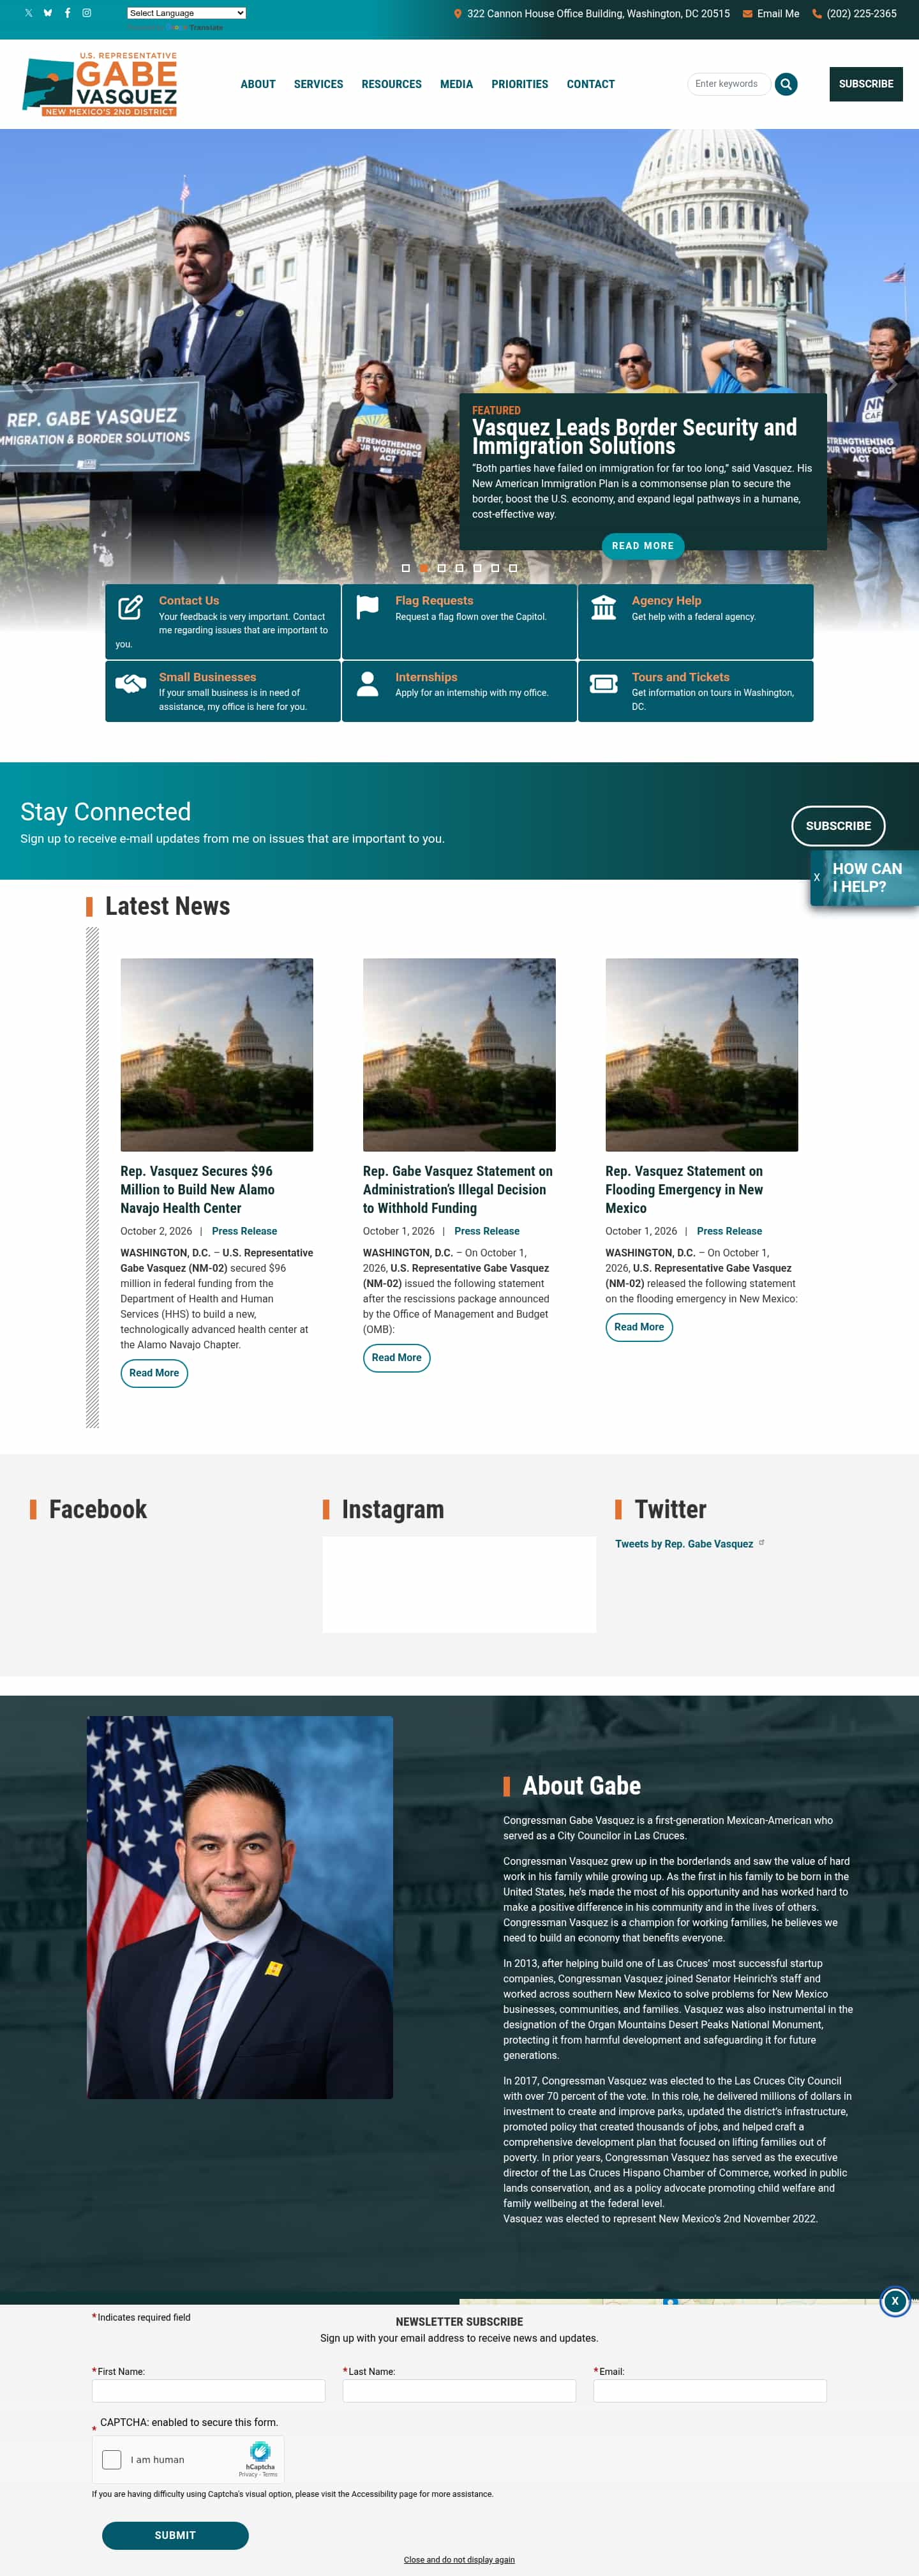
Task: Open the CONTACT navigation menu
Action: (591, 84)
